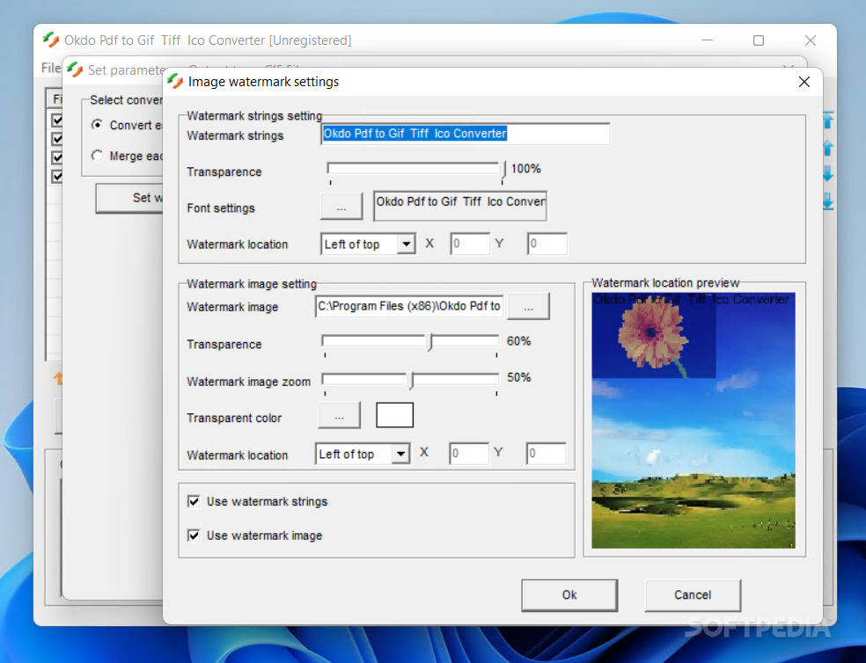Toggle first file checkbox in main window list
866x663 pixels.
[57, 120]
